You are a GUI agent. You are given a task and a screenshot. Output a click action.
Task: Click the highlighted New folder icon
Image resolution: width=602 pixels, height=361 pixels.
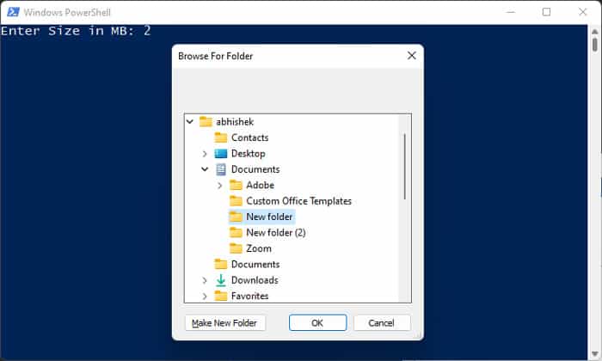coord(236,217)
